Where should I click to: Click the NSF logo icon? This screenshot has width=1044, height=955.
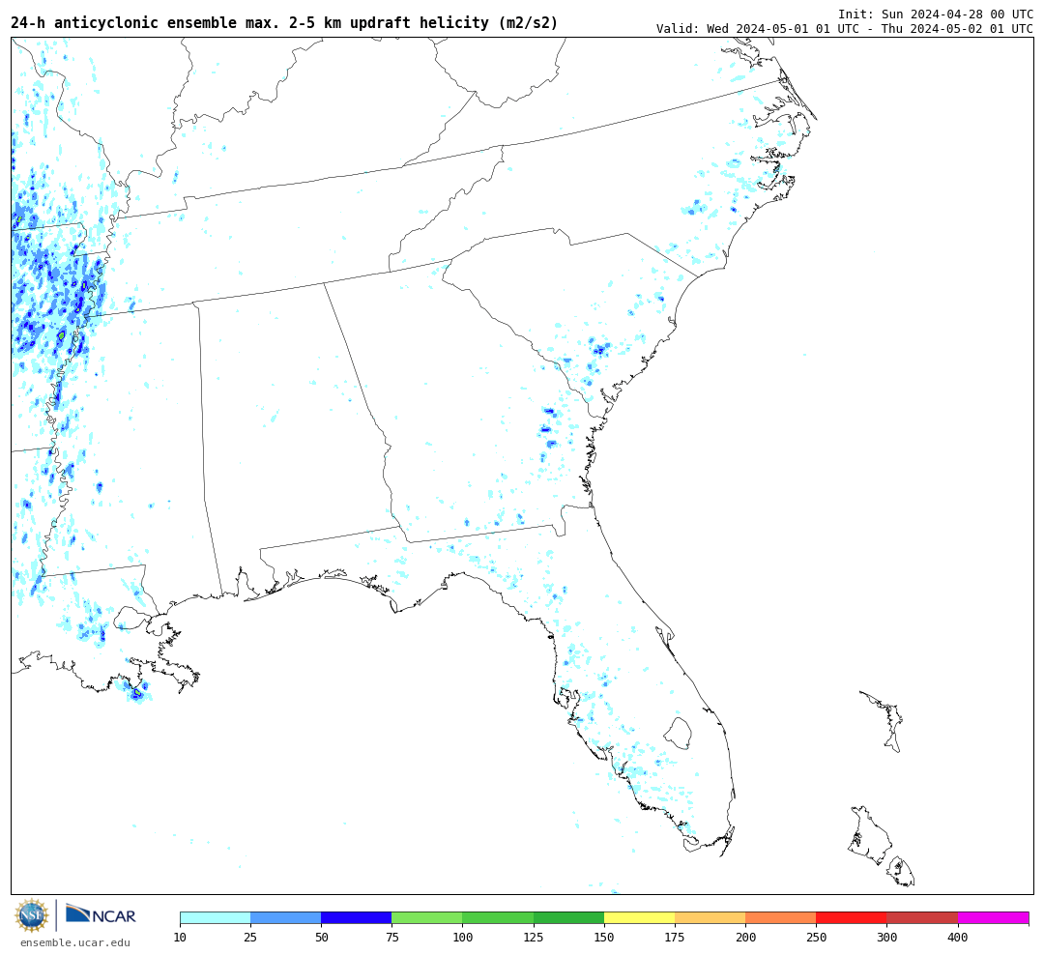pyautogui.click(x=31, y=915)
